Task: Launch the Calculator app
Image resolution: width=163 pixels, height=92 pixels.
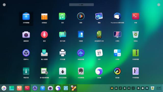Action: point(117,53)
